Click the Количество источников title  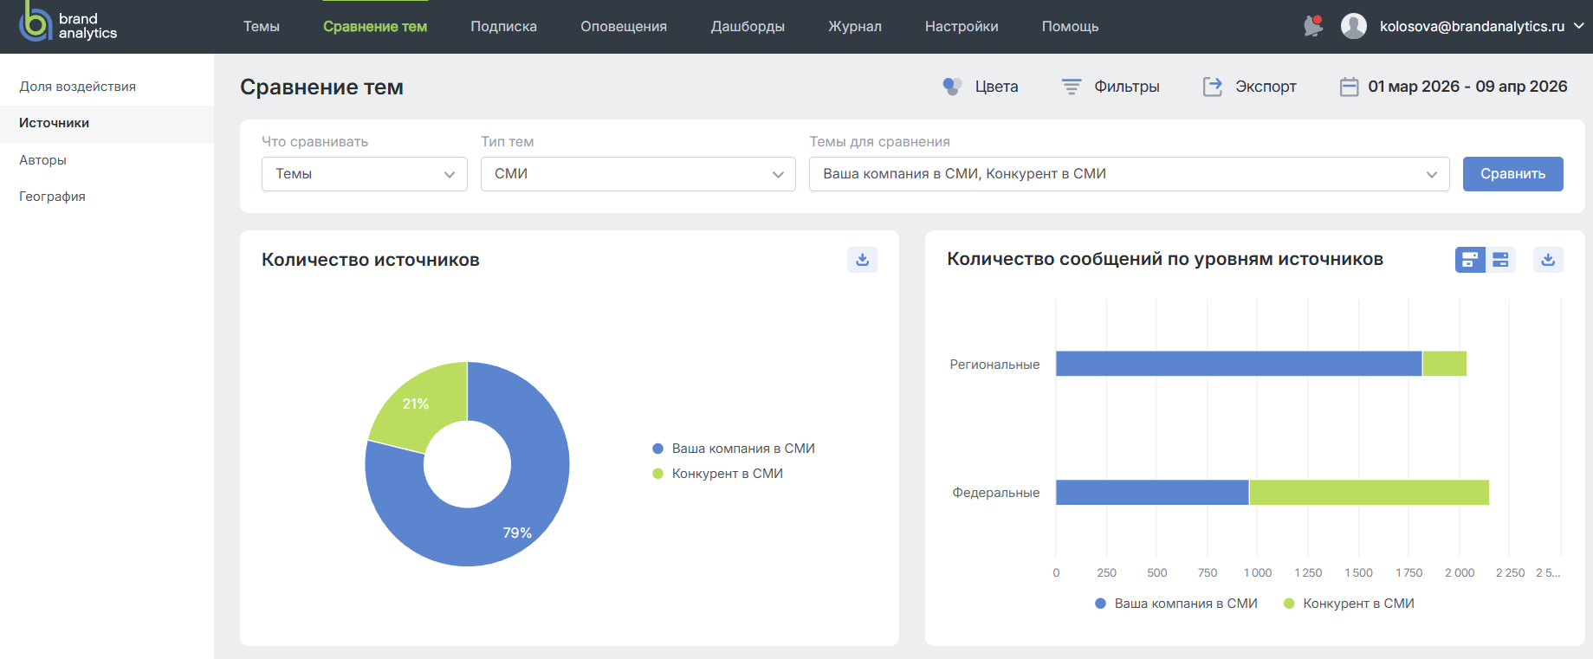coord(371,260)
